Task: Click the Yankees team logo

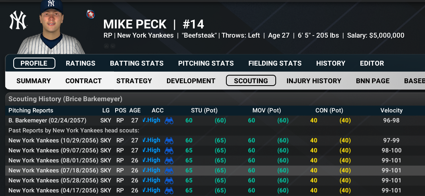Action: 18,20
